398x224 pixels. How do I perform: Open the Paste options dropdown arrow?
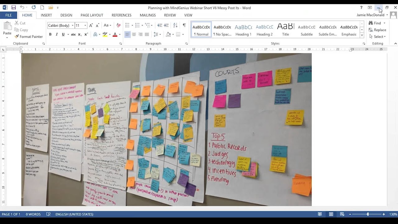point(7,38)
